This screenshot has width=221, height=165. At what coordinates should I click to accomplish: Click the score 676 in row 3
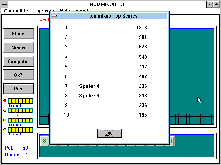pos(143,47)
